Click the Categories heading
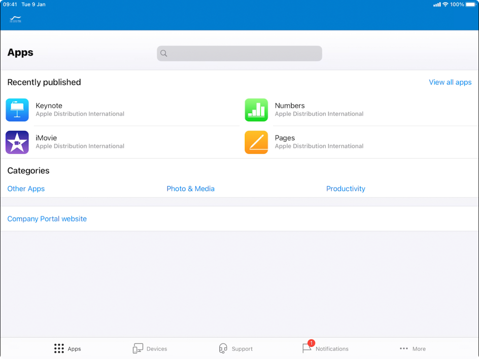The width and height of the screenshot is (479, 359). point(28,171)
